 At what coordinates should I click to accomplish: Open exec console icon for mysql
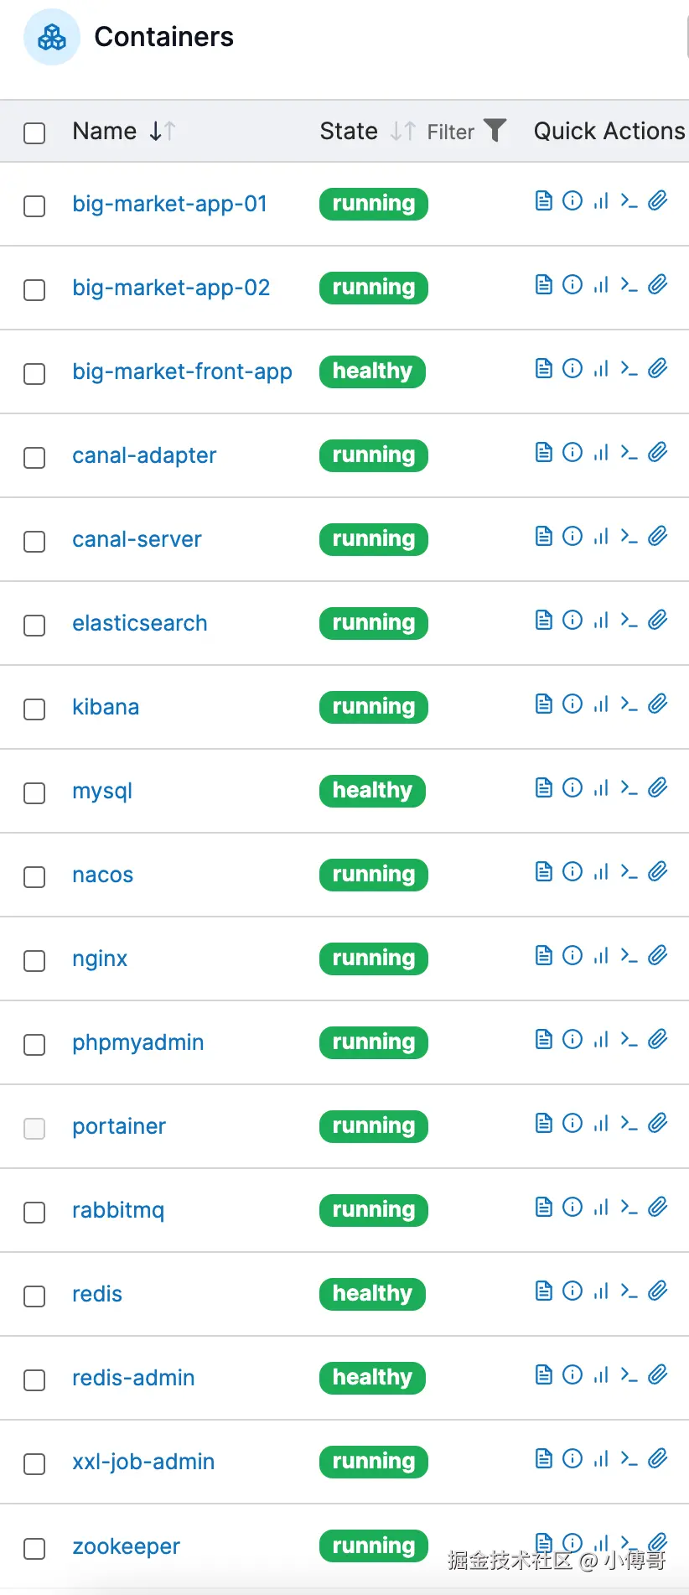629,787
